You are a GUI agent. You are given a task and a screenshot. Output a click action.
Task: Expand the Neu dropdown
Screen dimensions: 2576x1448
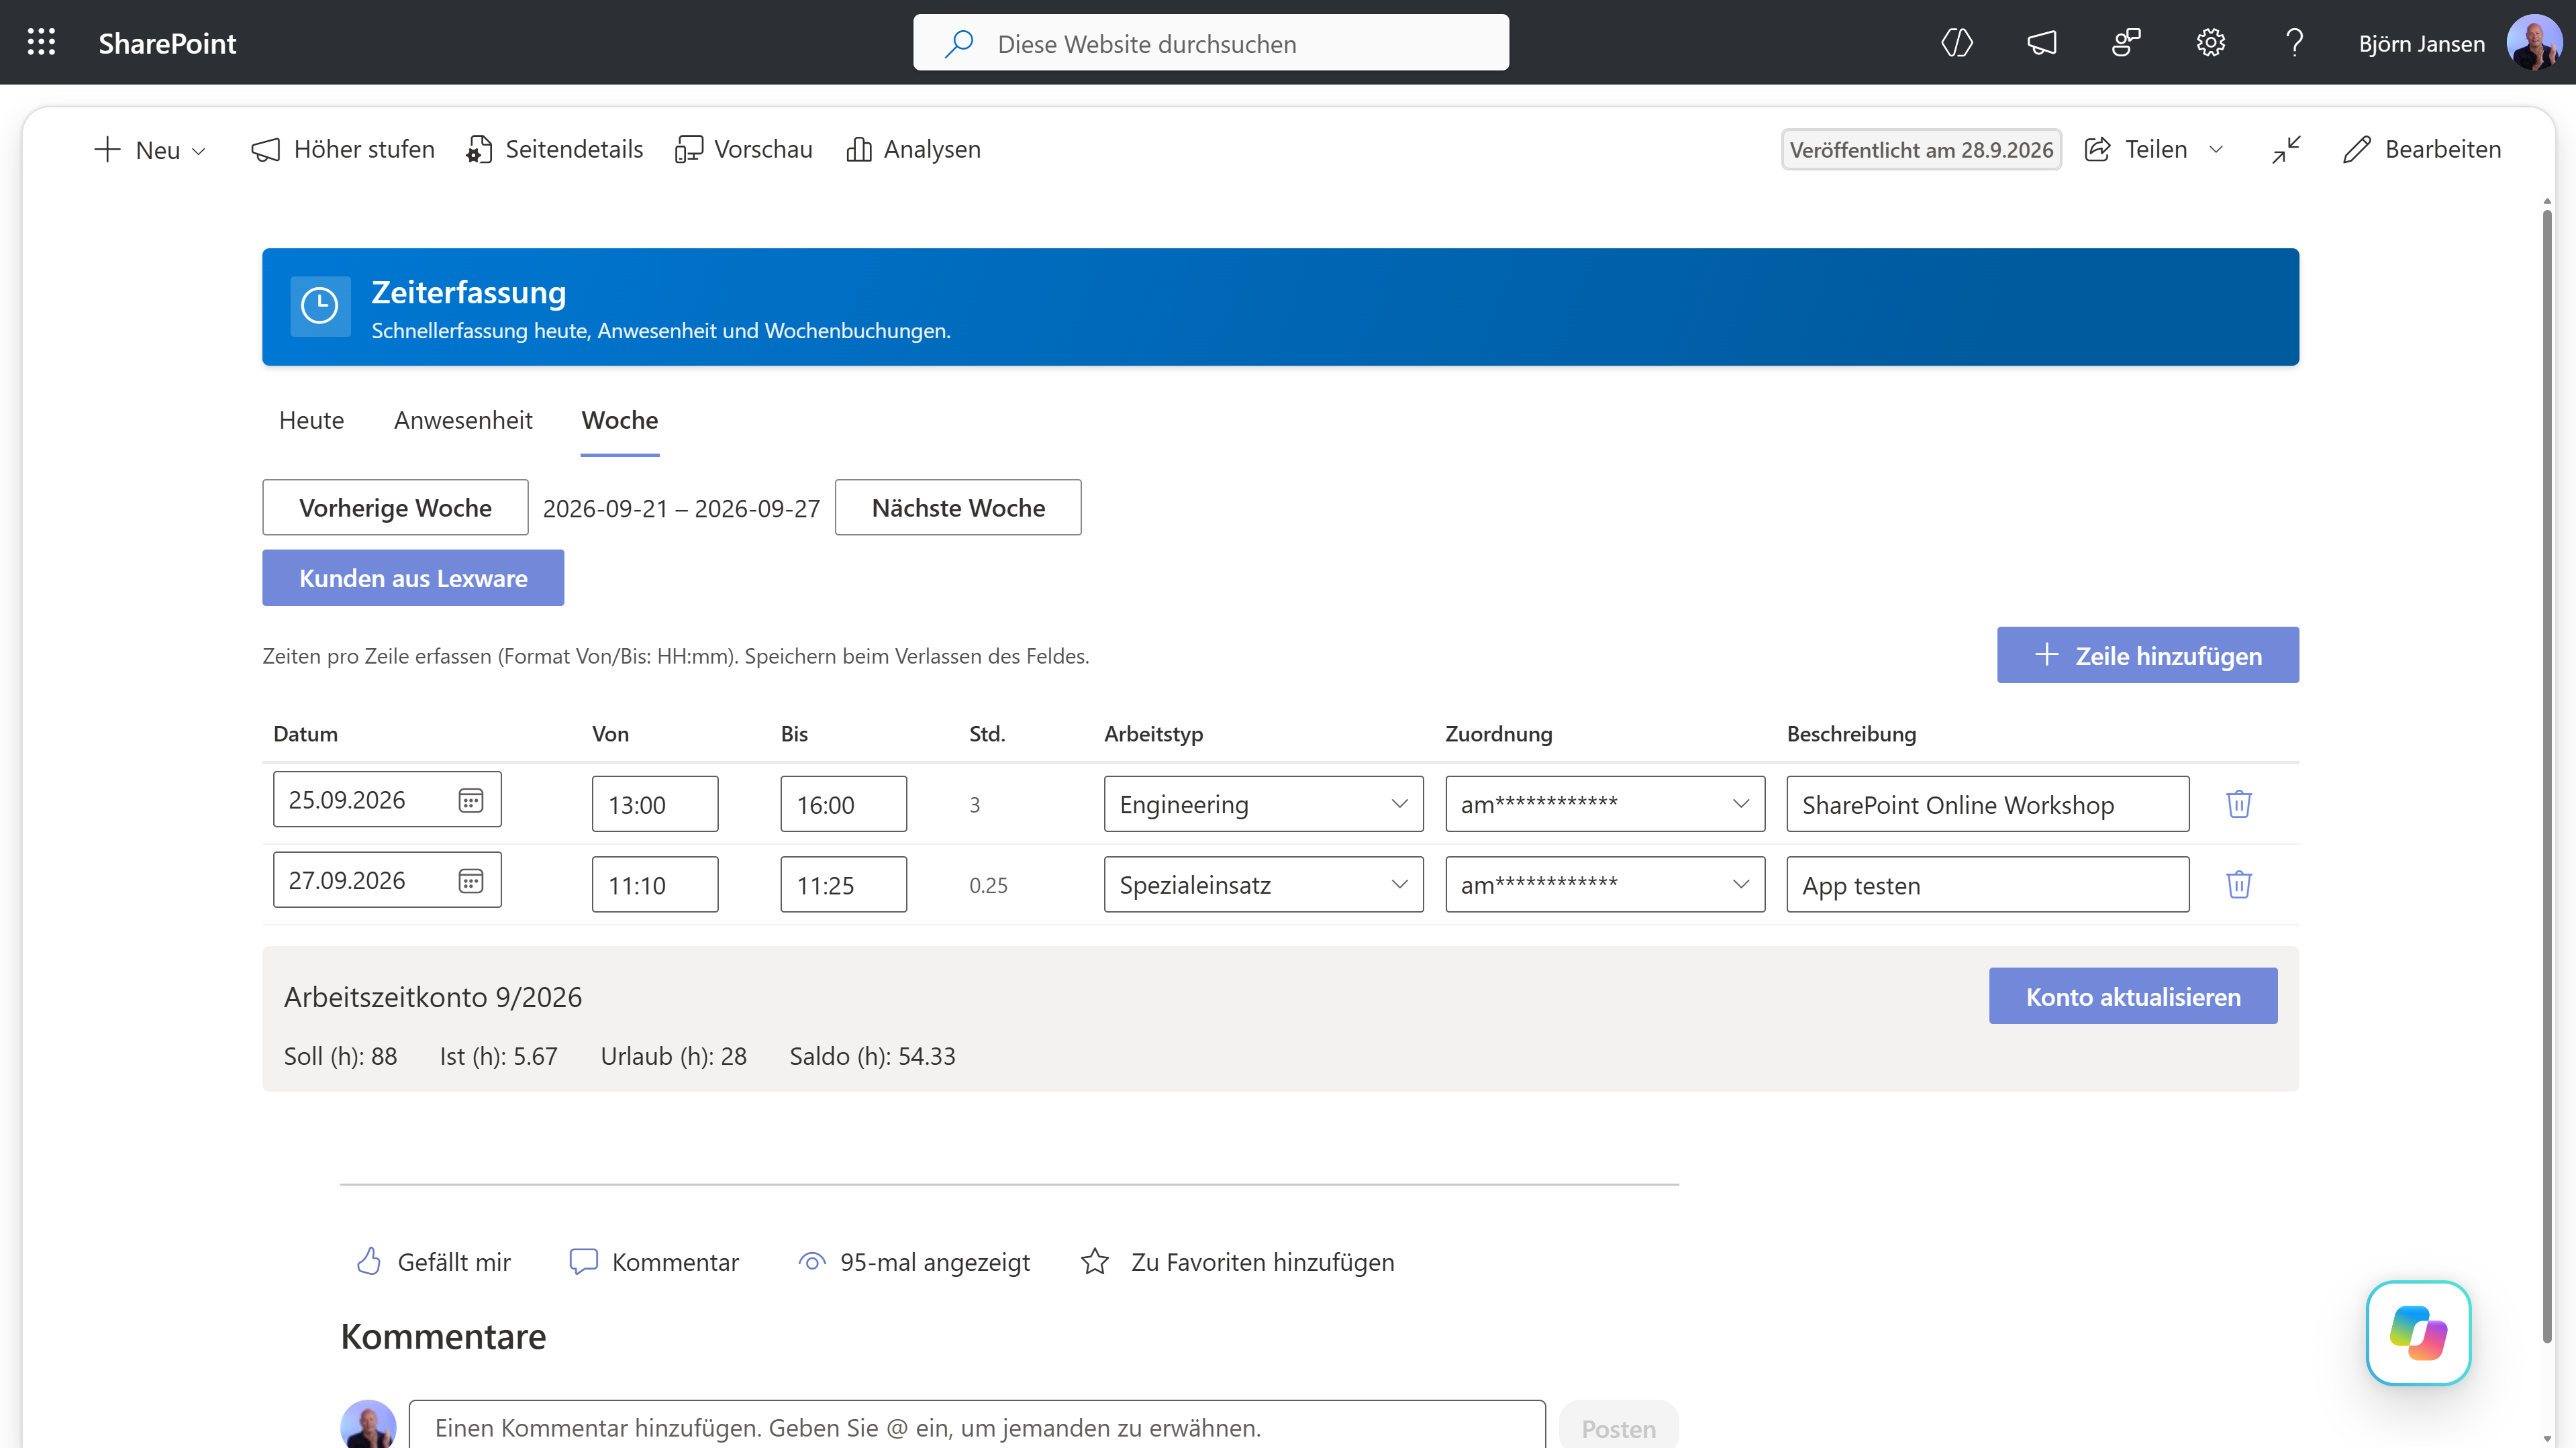click(x=150, y=149)
